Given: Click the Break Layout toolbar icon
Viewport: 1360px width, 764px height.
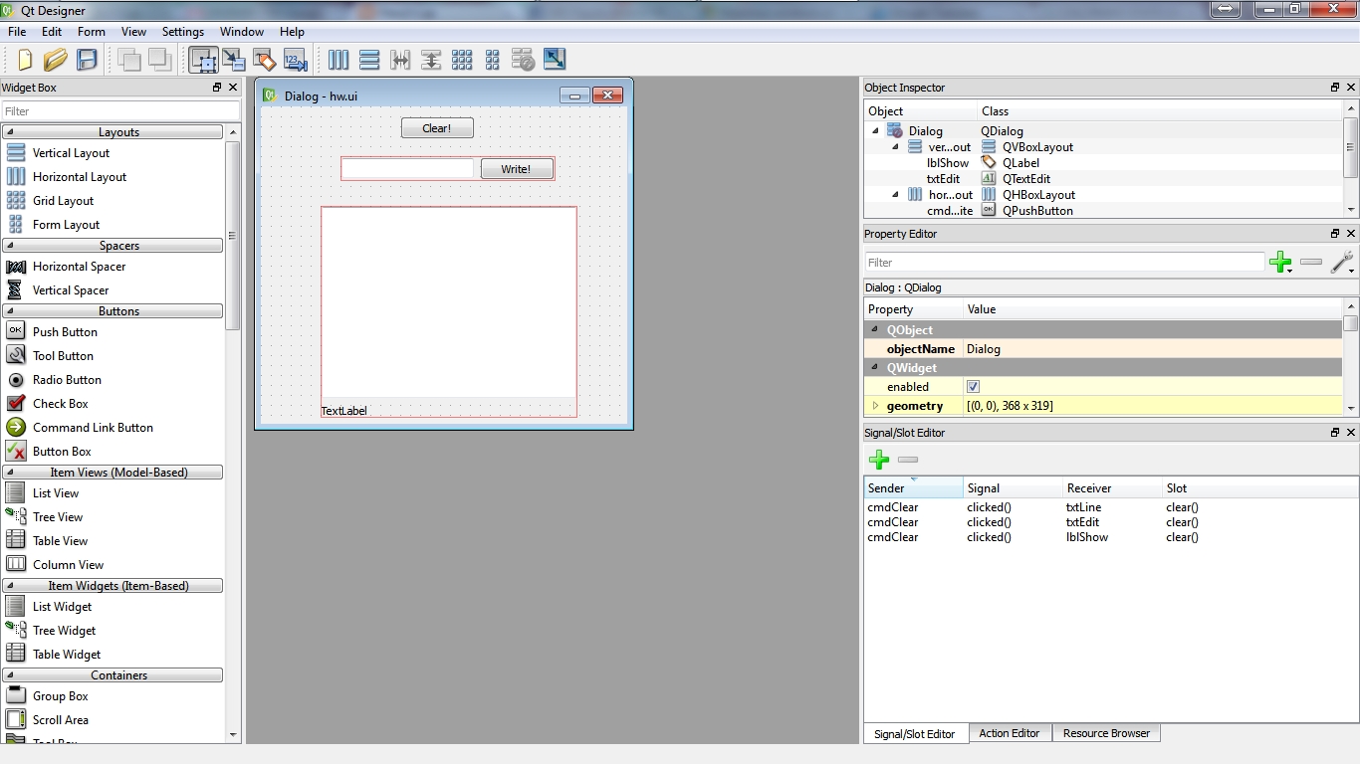Looking at the screenshot, I should [523, 60].
